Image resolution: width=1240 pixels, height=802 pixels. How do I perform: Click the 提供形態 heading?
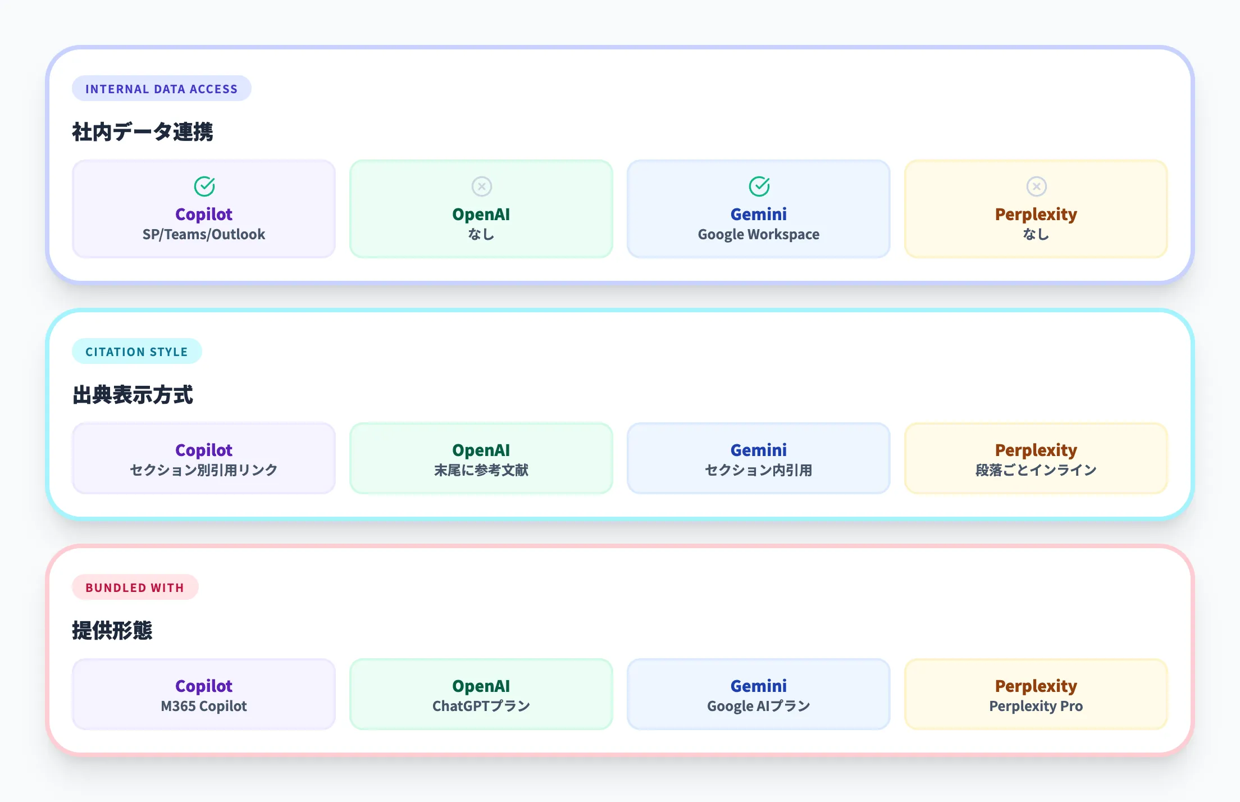pyautogui.click(x=112, y=631)
